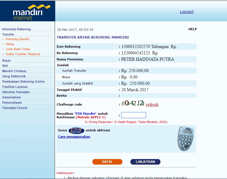The image size is (227, 179).
Task: Open Mandiri Clickpay menu
Action: 14,71
